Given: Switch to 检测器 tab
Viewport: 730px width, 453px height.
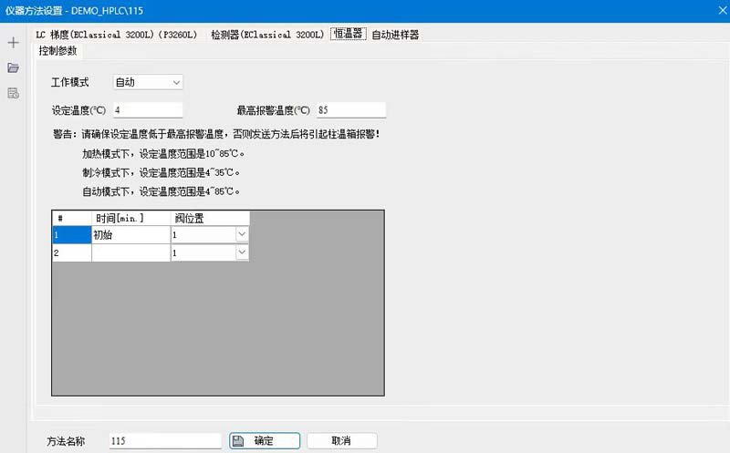Looking at the screenshot, I should point(267,35).
